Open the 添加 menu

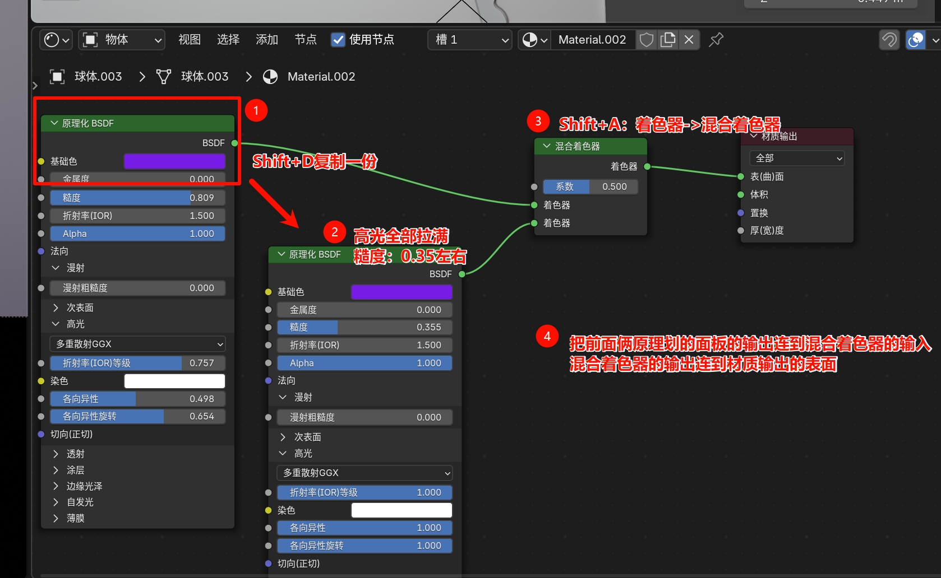point(267,40)
